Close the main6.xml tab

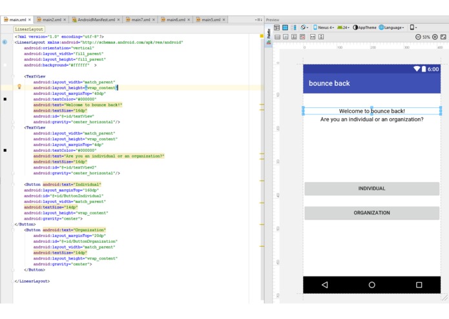point(189,20)
